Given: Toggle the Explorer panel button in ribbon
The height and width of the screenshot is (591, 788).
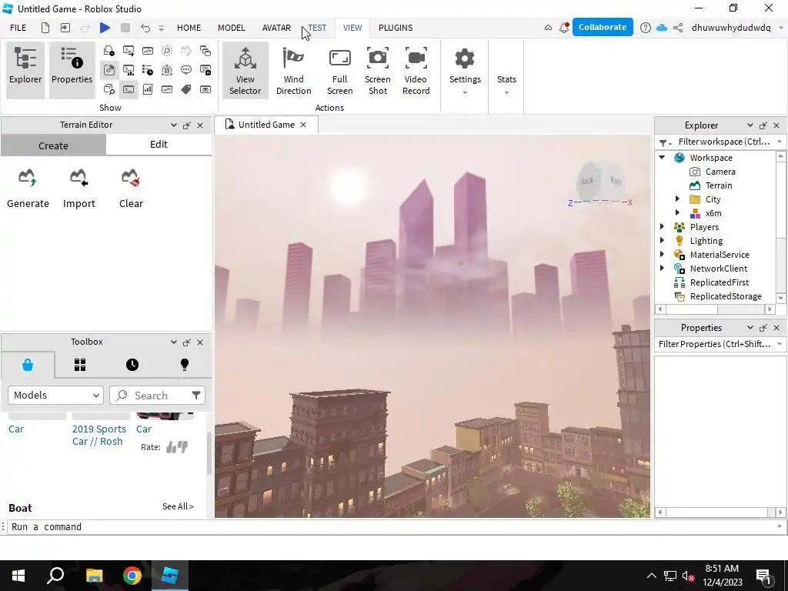Looking at the screenshot, I should (25, 70).
